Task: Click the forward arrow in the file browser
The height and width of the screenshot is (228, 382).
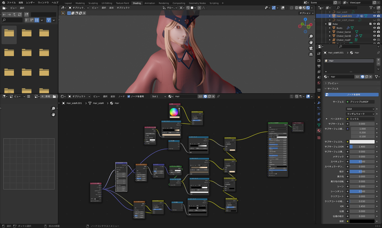Action: coord(9,15)
